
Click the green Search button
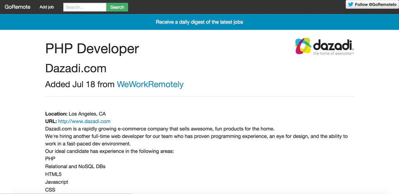click(x=117, y=7)
